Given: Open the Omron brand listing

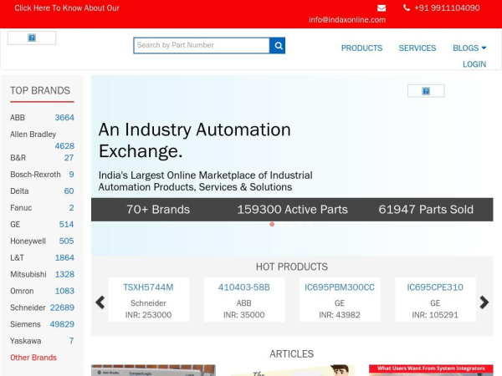Looking at the screenshot, I should [x=22, y=291].
